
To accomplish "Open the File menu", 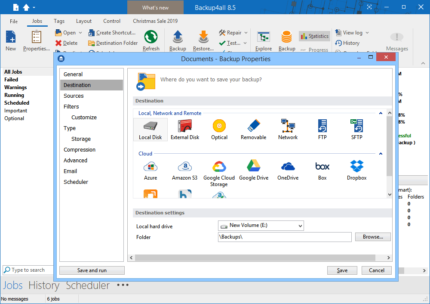I will (14, 21).
